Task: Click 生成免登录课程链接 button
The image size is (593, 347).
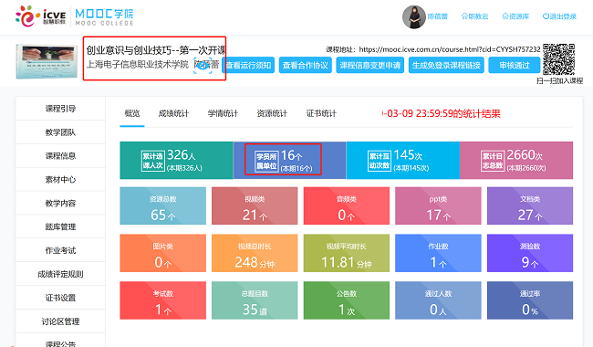Action: (x=446, y=65)
